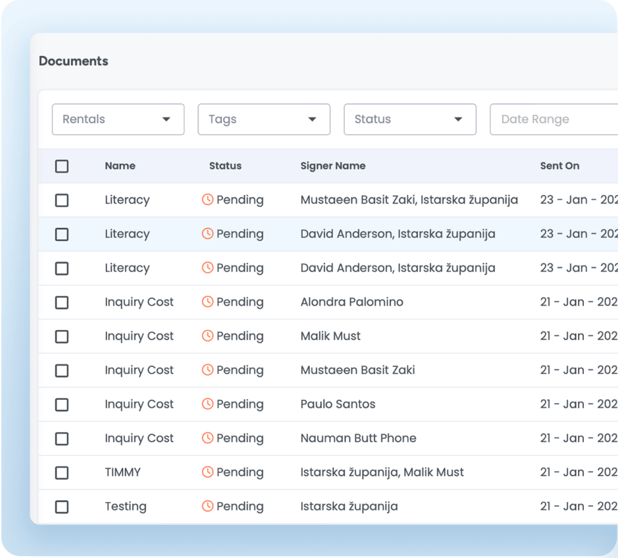Sort by the Name column header

(x=120, y=166)
